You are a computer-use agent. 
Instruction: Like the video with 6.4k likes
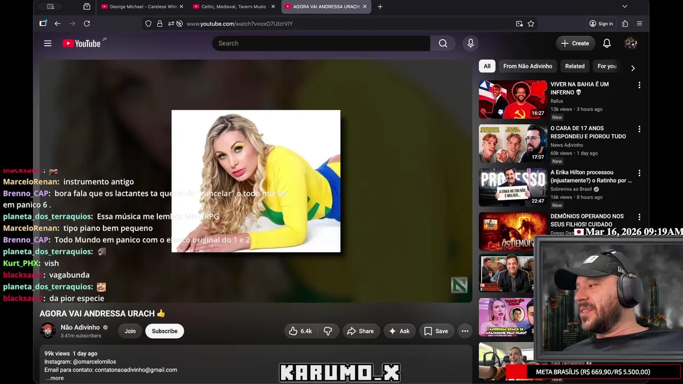point(300,331)
